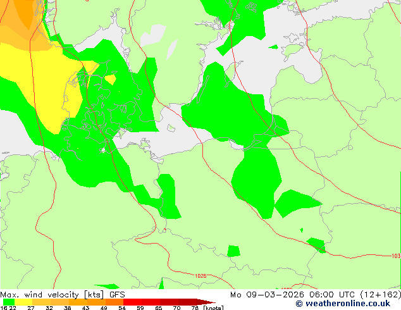
Task: Click the legend value '54'
Action: click(122, 307)
